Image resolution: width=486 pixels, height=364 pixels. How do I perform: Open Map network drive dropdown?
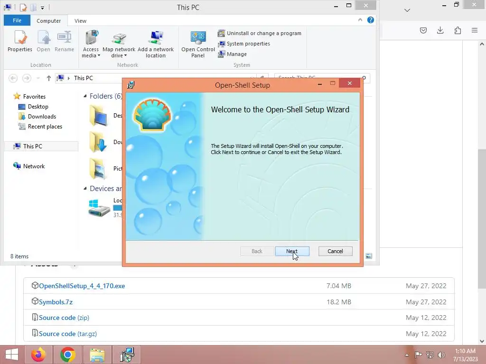point(119,44)
